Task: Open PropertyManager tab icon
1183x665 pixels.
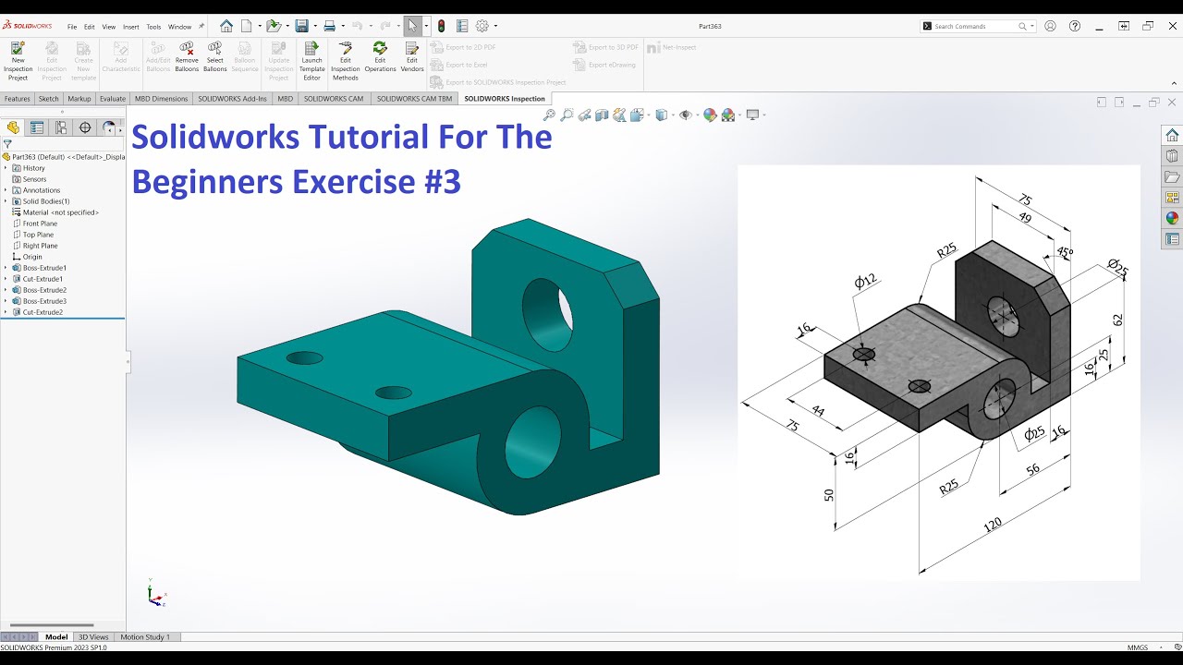Action: (x=37, y=127)
